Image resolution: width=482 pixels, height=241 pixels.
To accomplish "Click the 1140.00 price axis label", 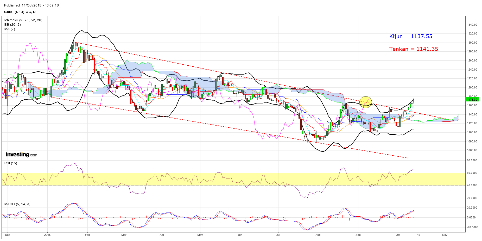I will pyautogui.click(x=472, y=115).
